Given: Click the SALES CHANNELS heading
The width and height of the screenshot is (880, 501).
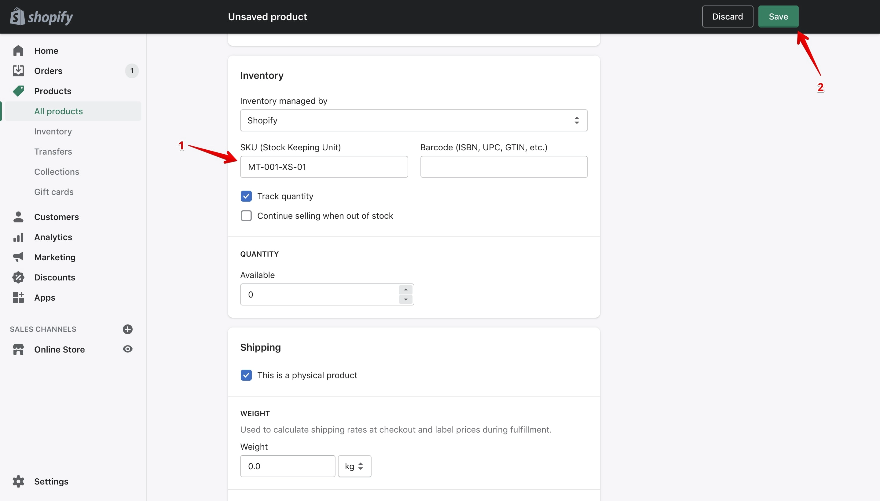Looking at the screenshot, I should [x=43, y=329].
